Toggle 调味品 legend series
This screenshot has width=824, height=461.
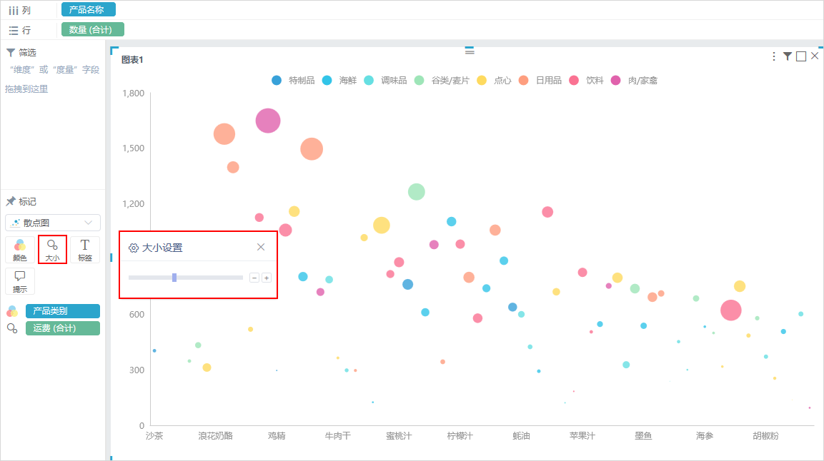click(385, 80)
